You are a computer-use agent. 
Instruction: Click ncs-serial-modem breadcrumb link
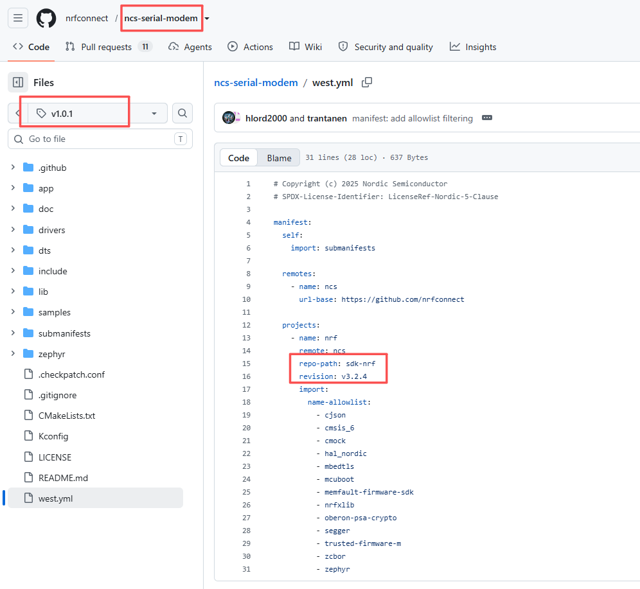(x=256, y=82)
